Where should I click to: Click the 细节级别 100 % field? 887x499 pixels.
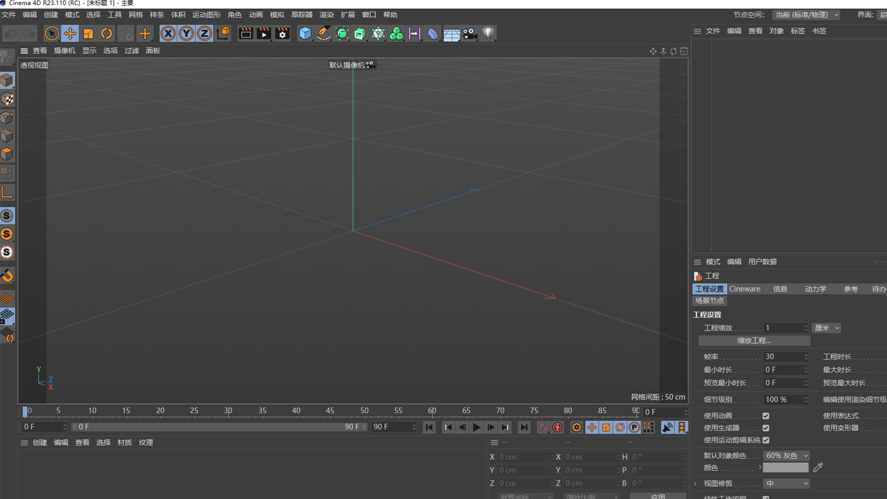click(786, 400)
